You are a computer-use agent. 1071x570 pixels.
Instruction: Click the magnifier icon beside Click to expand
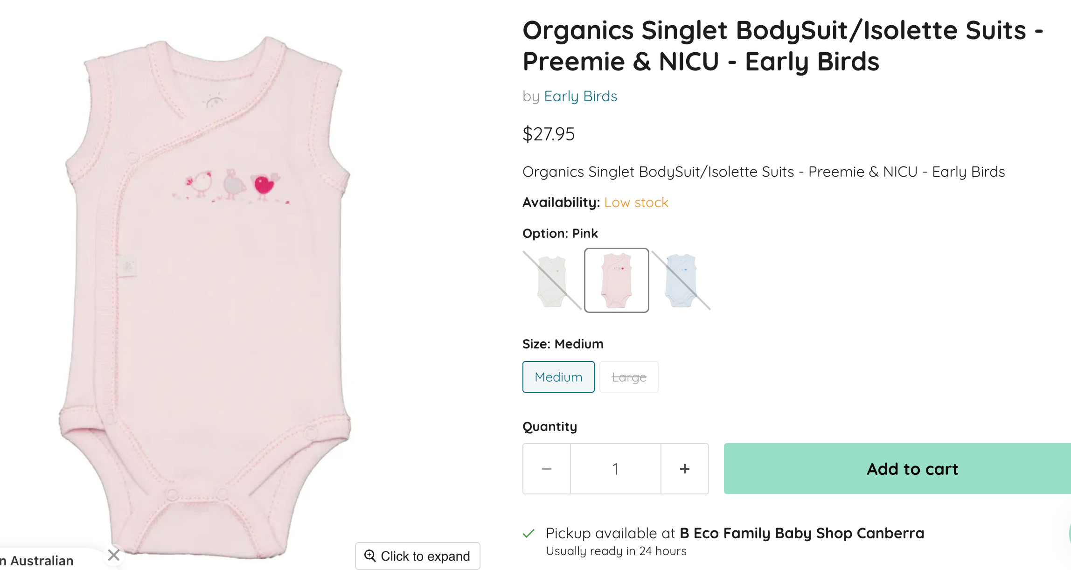370,556
